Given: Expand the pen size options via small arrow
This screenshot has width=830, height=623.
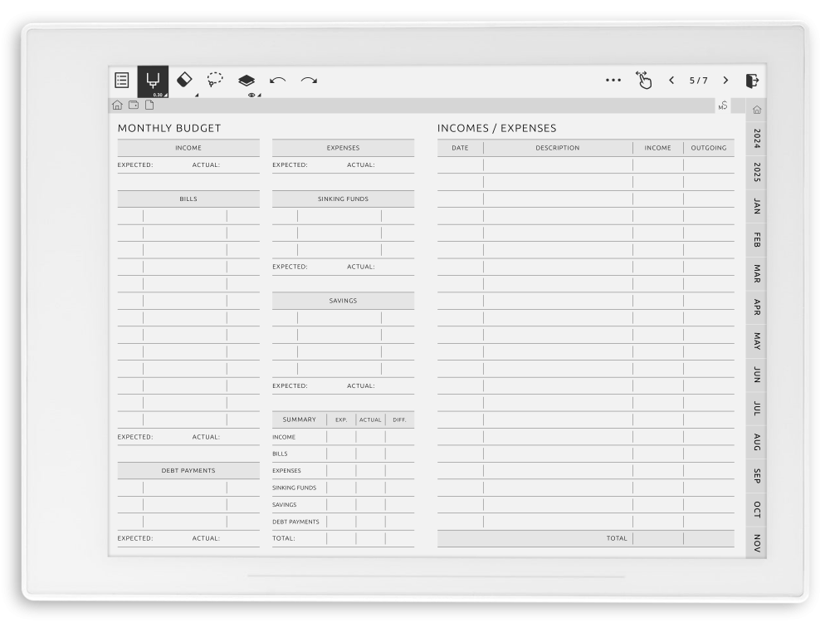Looking at the screenshot, I should click(x=165, y=95).
